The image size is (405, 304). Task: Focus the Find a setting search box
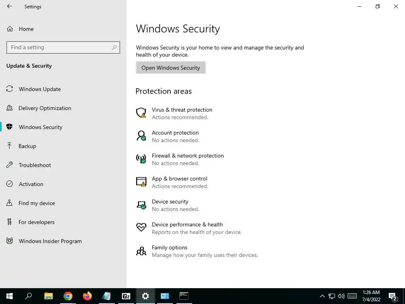pos(63,47)
